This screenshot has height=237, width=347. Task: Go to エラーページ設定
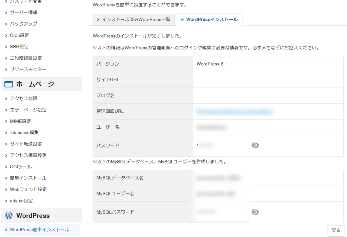[x=28, y=110]
